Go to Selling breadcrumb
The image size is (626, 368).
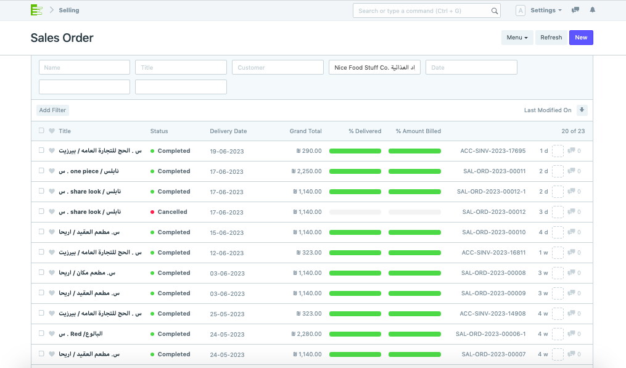(x=69, y=10)
